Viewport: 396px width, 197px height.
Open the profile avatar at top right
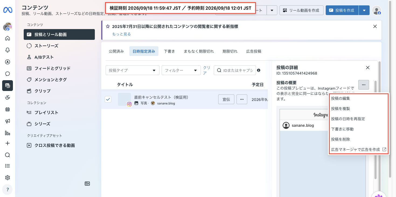pyautogui.click(x=377, y=10)
